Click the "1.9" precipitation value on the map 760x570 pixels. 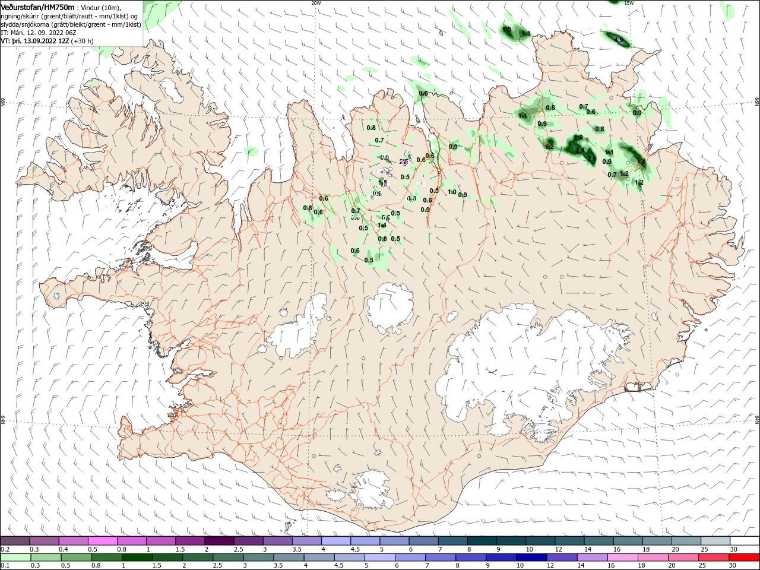pos(578,138)
